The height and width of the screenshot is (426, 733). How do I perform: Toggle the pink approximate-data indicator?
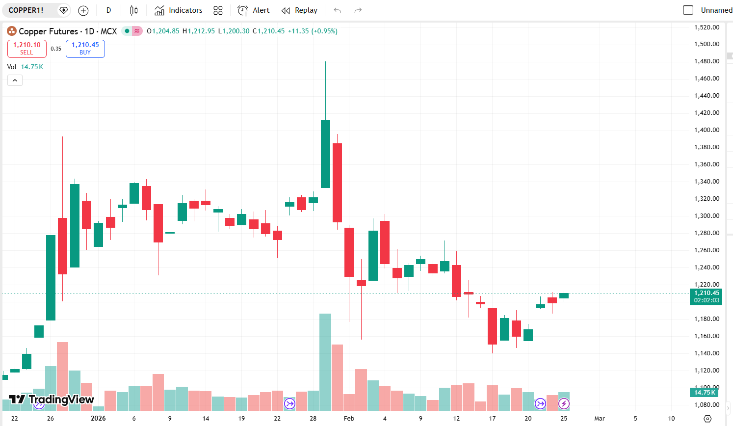[137, 31]
